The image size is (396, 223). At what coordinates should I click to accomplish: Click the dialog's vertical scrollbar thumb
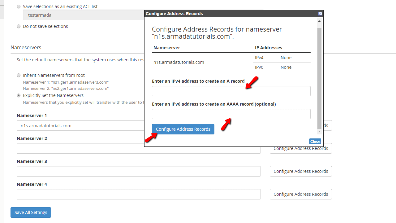point(320,78)
